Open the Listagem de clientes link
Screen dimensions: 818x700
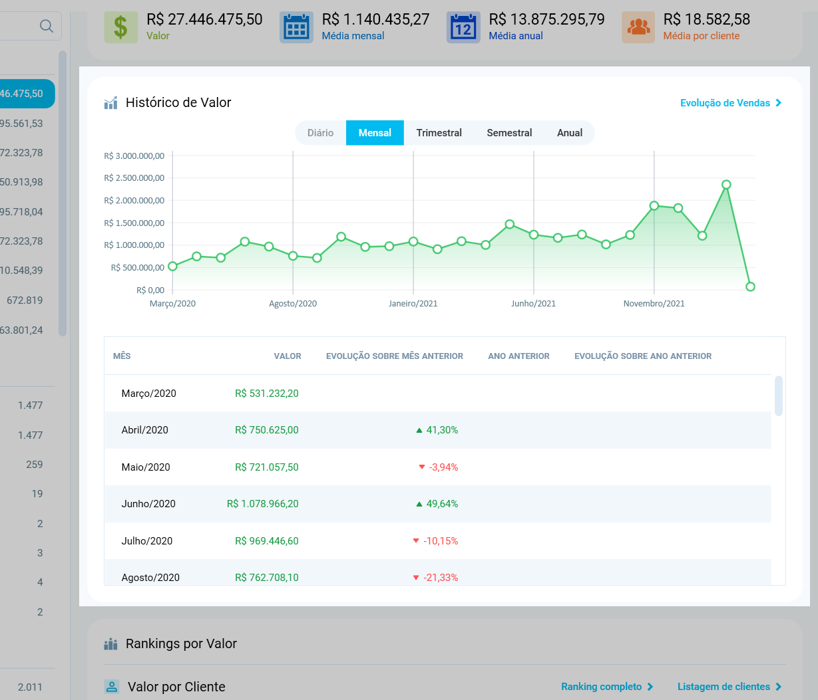729,687
